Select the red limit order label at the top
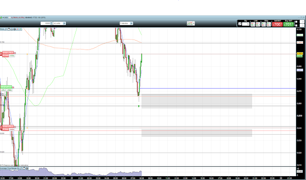The image size is (306, 180). tap(8, 53)
